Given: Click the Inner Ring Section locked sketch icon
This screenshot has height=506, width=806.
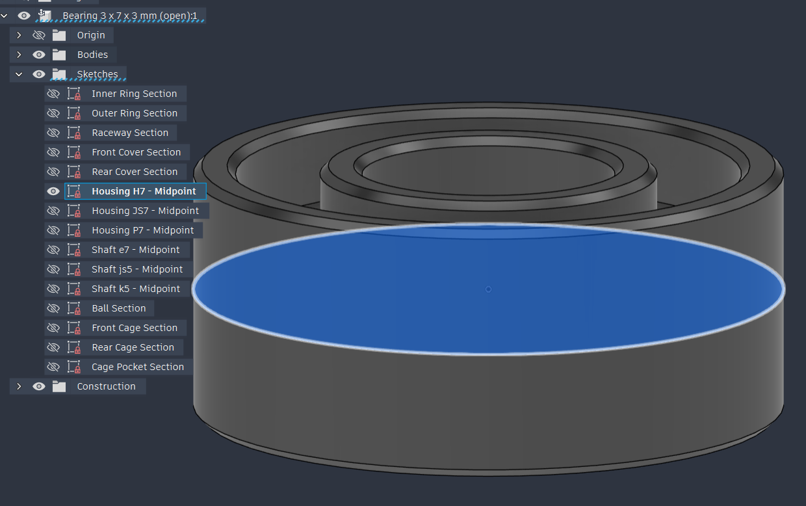Looking at the screenshot, I should pyautogui.click(x=74, y=94).
